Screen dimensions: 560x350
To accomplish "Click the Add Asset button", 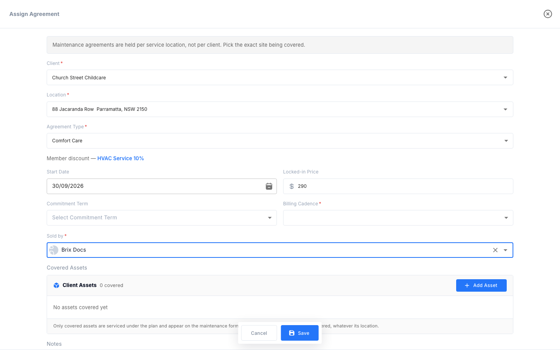I will (481, 285).
